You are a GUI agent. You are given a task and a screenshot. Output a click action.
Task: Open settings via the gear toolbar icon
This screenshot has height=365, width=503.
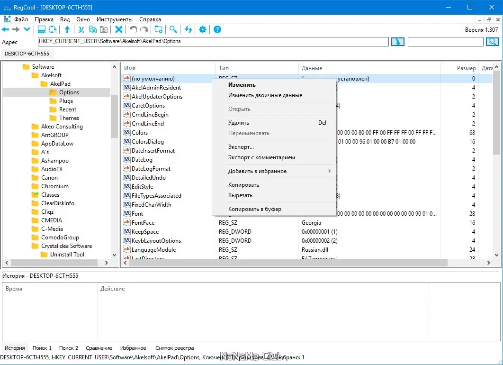pyautogui.click(x=203, y=30)
